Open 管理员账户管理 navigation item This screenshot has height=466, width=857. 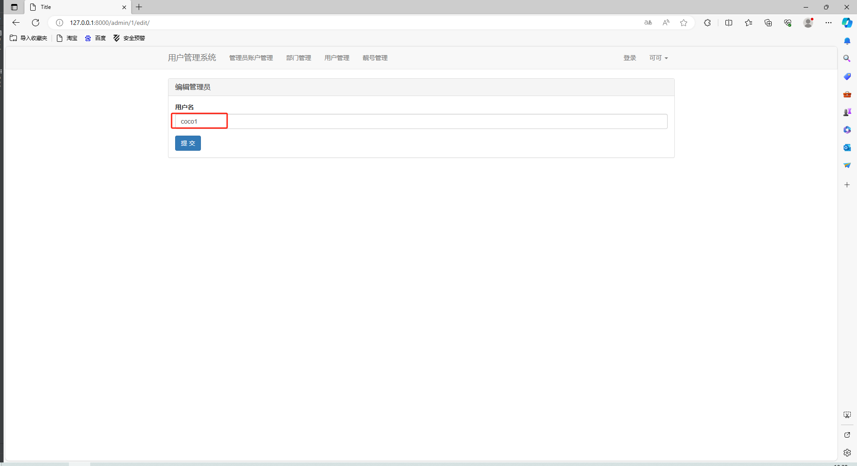[x=251, y=58]
